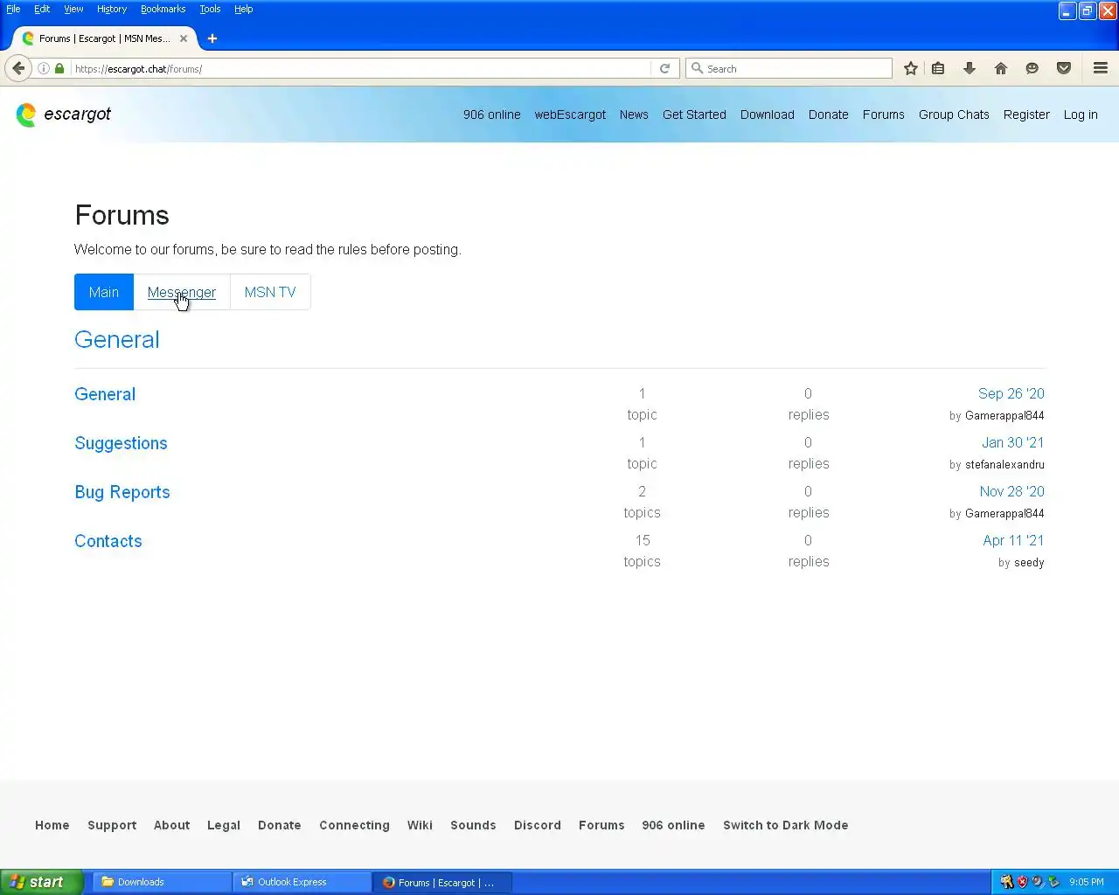Open the Apr 11 '21 latest post
This screenshot has width=1119, height=895.
[x=1013, y=540]
